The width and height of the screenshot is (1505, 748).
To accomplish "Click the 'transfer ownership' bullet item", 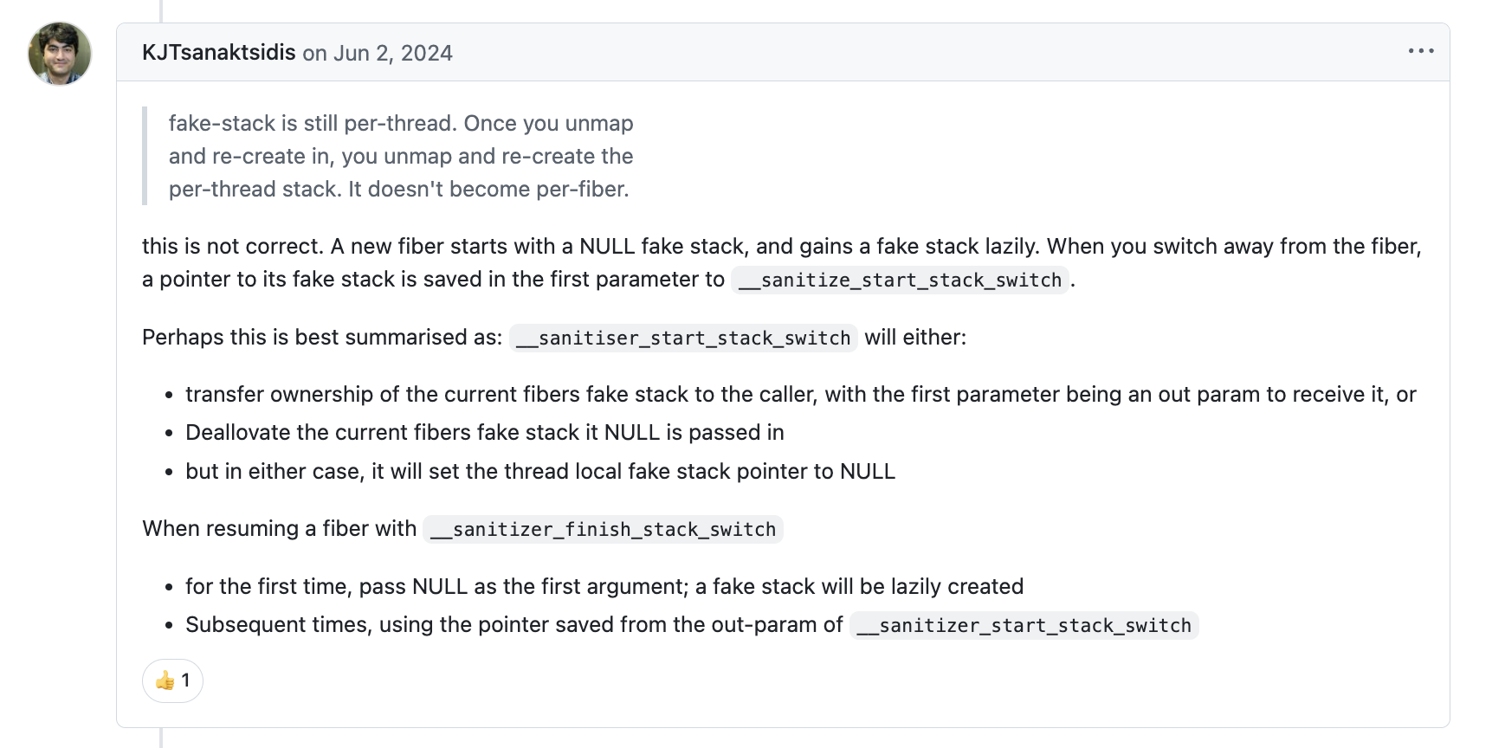I will point(800,394).
